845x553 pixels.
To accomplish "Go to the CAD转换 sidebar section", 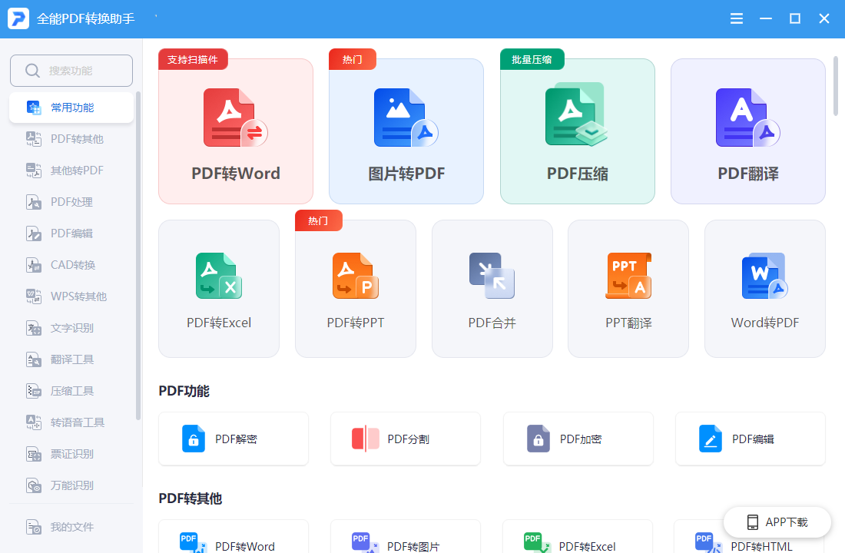I will point(71,265).
